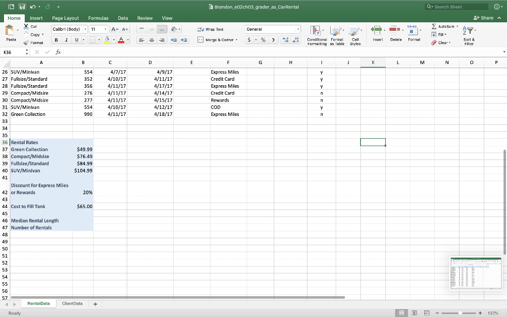Zoom out with the minus button
Viewport: 507px width, 317px height.
(437, 313)
